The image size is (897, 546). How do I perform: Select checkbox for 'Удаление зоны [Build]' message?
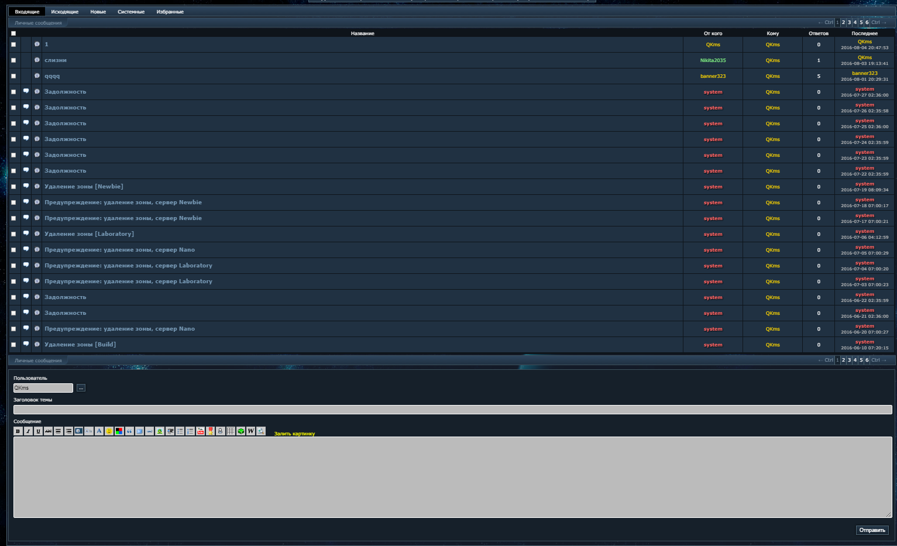coord(13,345)
